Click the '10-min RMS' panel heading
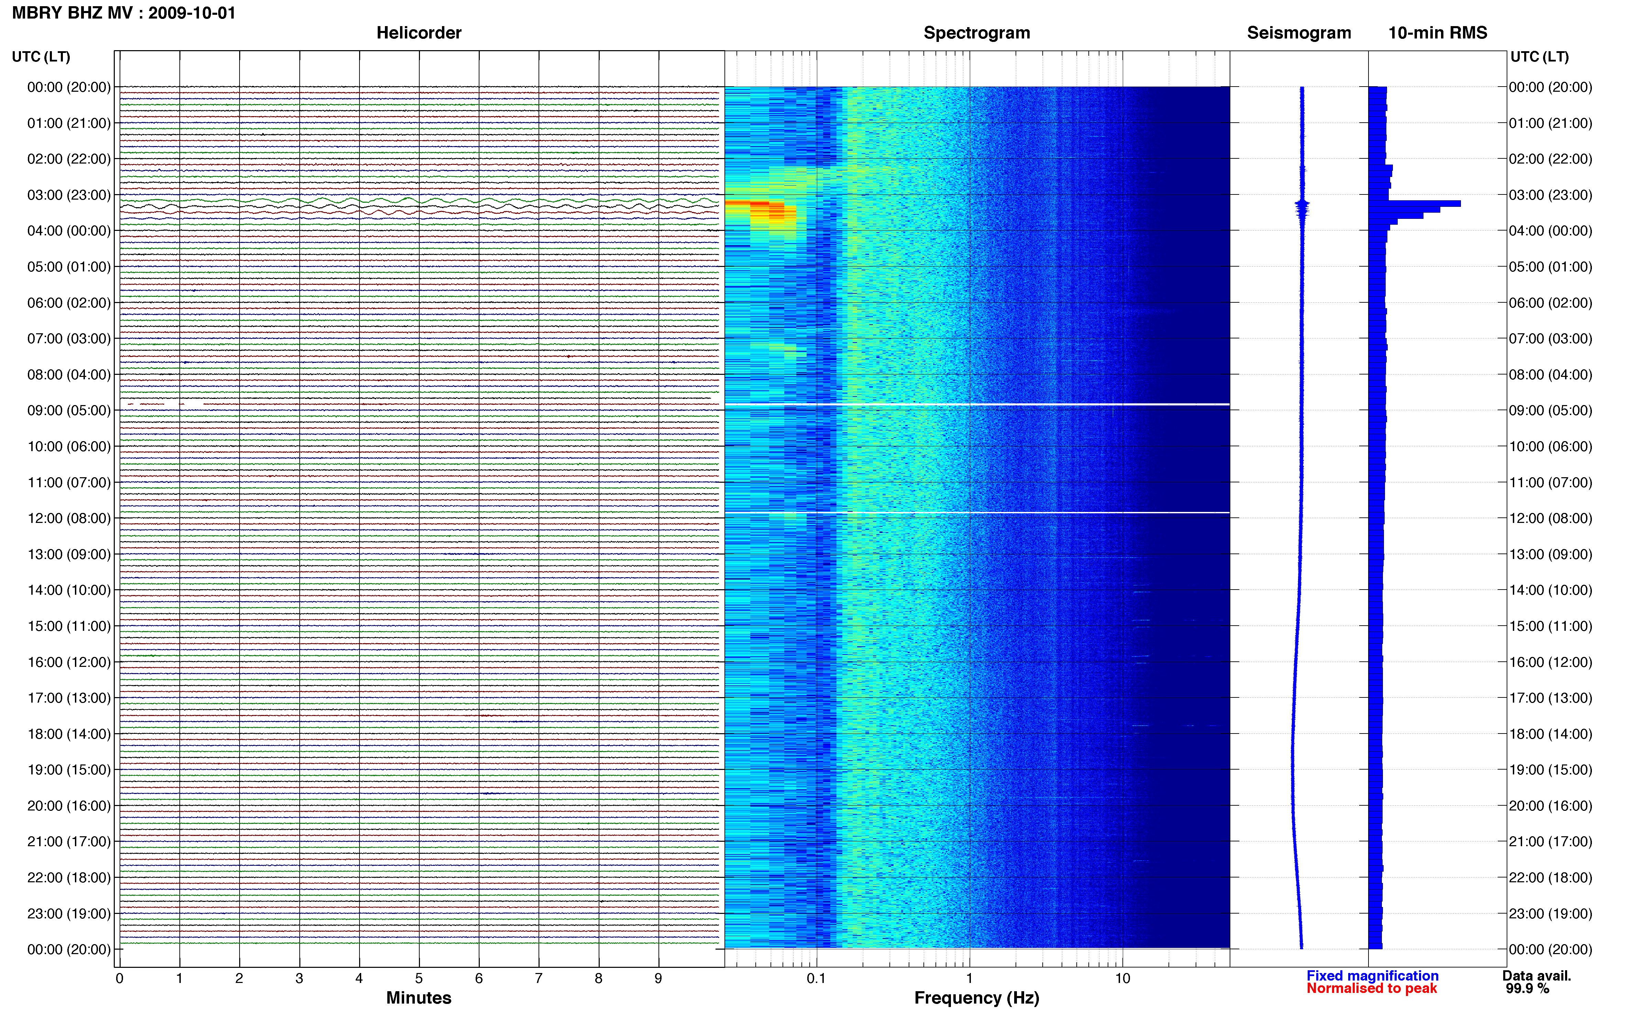This screenshot has width=1629, height=1018. [x=1438, y=33]
